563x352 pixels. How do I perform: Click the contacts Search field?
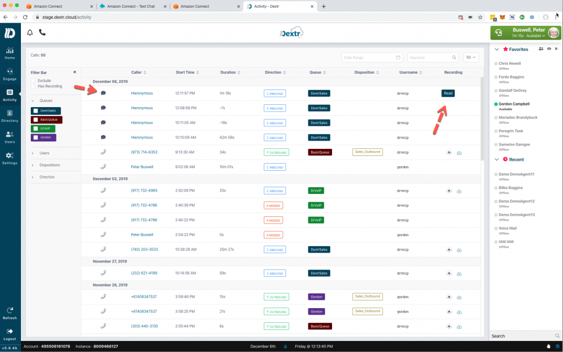(526, 336)
